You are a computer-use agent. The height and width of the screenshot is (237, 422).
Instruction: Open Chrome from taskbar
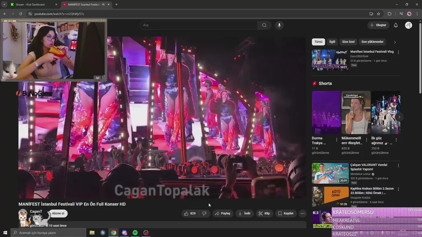113,233
